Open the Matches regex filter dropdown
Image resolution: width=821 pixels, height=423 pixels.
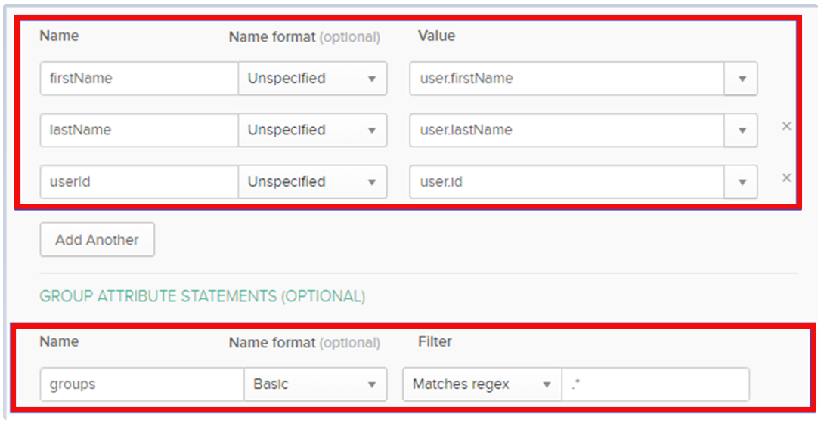(482, 384)
